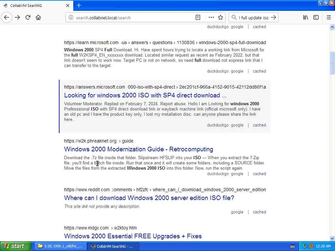Viewport: 335px width, 251px height.
Task: Click google under Modernization Guide result
Action: [237, 174]
